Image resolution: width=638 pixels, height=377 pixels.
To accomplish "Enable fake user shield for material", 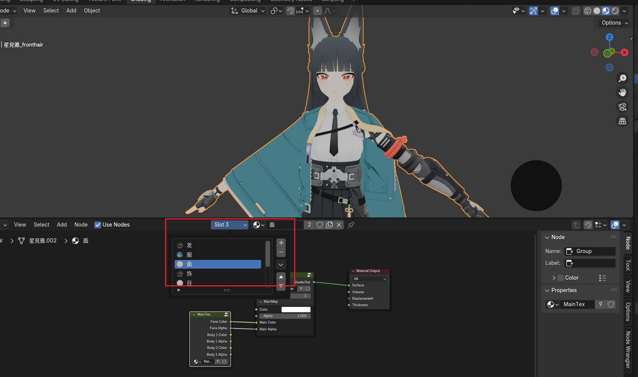I will click(320, 225).
